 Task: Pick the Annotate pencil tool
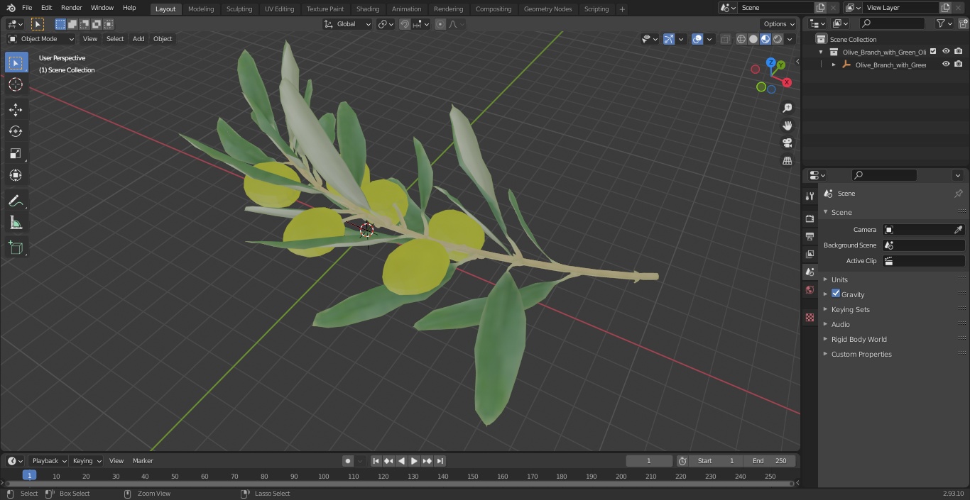[x=16, y=201]
